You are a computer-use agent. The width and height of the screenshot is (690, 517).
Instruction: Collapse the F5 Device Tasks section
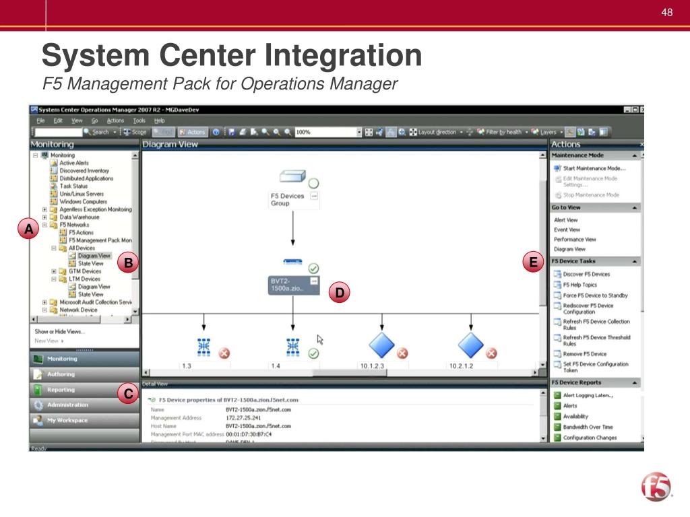(635, 262)
